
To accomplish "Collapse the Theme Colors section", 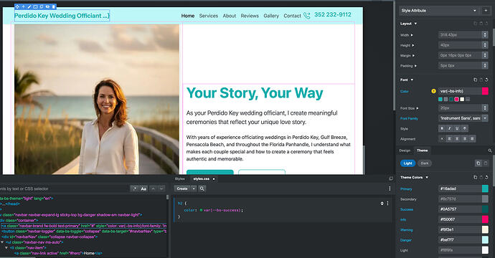I will click(427, 177).
